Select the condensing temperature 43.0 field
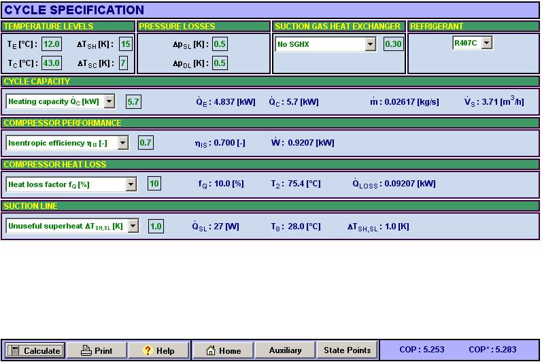The image size is (542, 364). (x=52, y=63)
